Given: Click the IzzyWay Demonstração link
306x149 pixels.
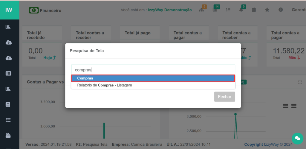Looking at the screenshot, I should point(170,10).
